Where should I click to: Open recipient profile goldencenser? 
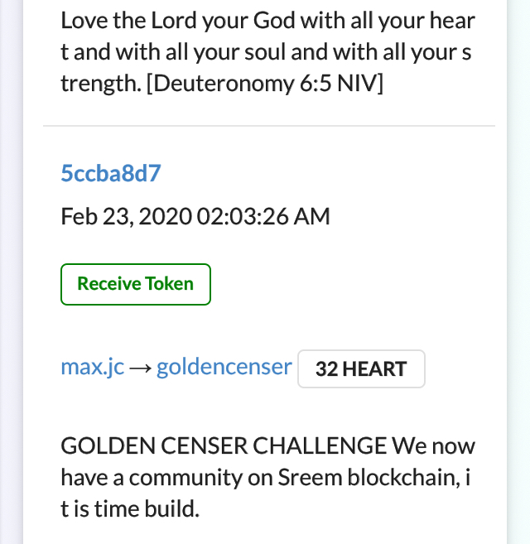224,367
